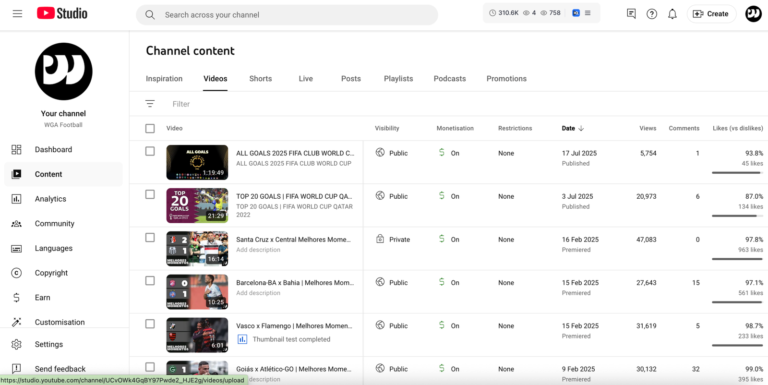Open the extension stats menu icon
The height and width of the screenshot is (385, 768).
pos(588,13)
